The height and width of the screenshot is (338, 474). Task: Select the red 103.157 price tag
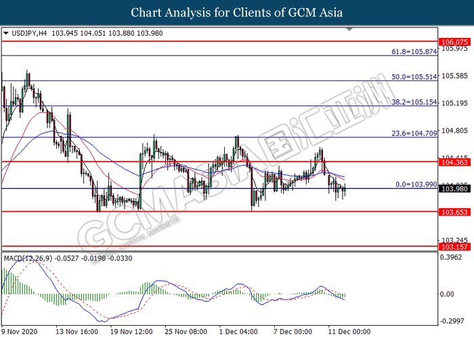pos(454,247)
